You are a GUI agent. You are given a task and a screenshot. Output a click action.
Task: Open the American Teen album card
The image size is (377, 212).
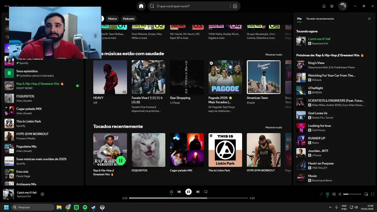[x=264, y=82]
